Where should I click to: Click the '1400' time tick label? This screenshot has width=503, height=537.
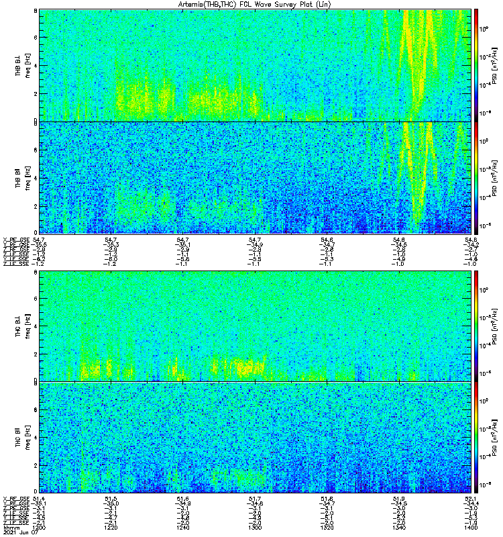pos(471,528)
